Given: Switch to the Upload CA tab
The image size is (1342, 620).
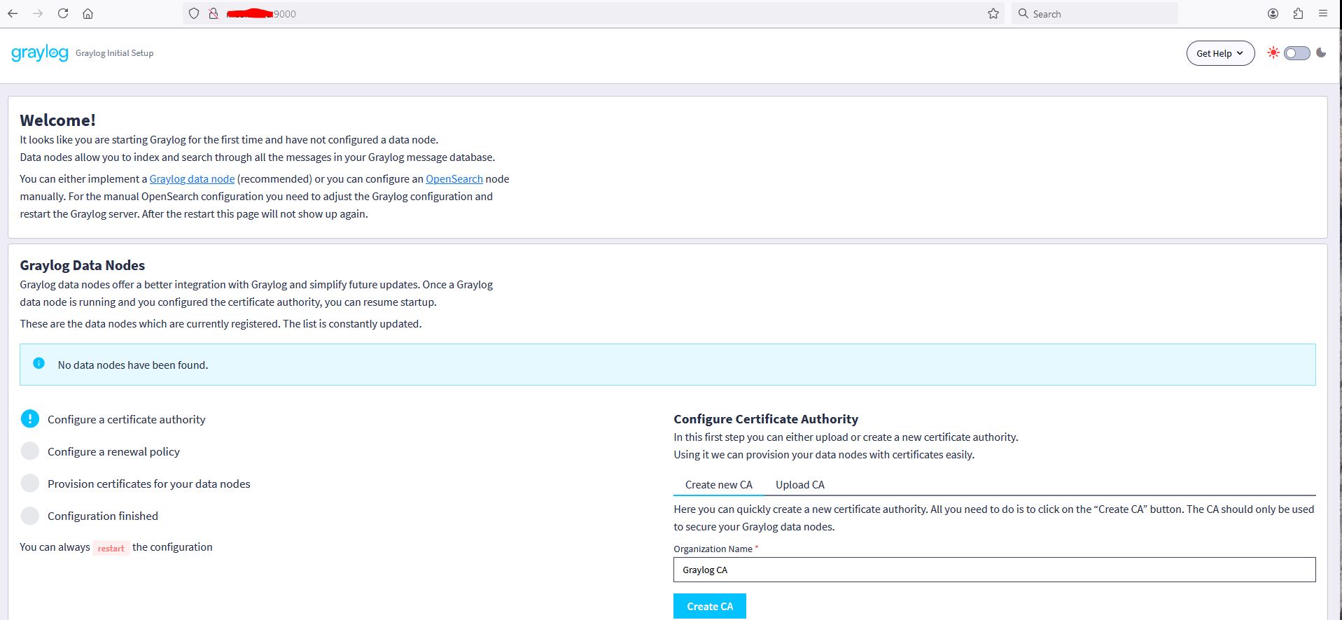Looking at the screenshot, I should [800, 485].
